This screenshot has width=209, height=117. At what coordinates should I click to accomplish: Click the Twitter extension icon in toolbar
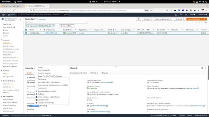pos(199,10)
